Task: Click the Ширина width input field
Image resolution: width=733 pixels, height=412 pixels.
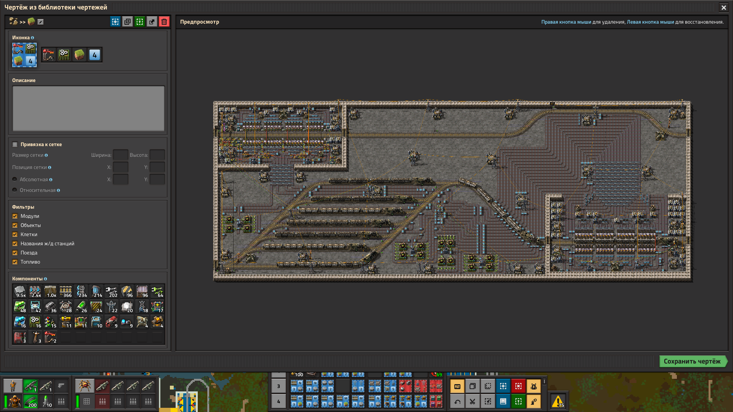Action: point(121,155)
